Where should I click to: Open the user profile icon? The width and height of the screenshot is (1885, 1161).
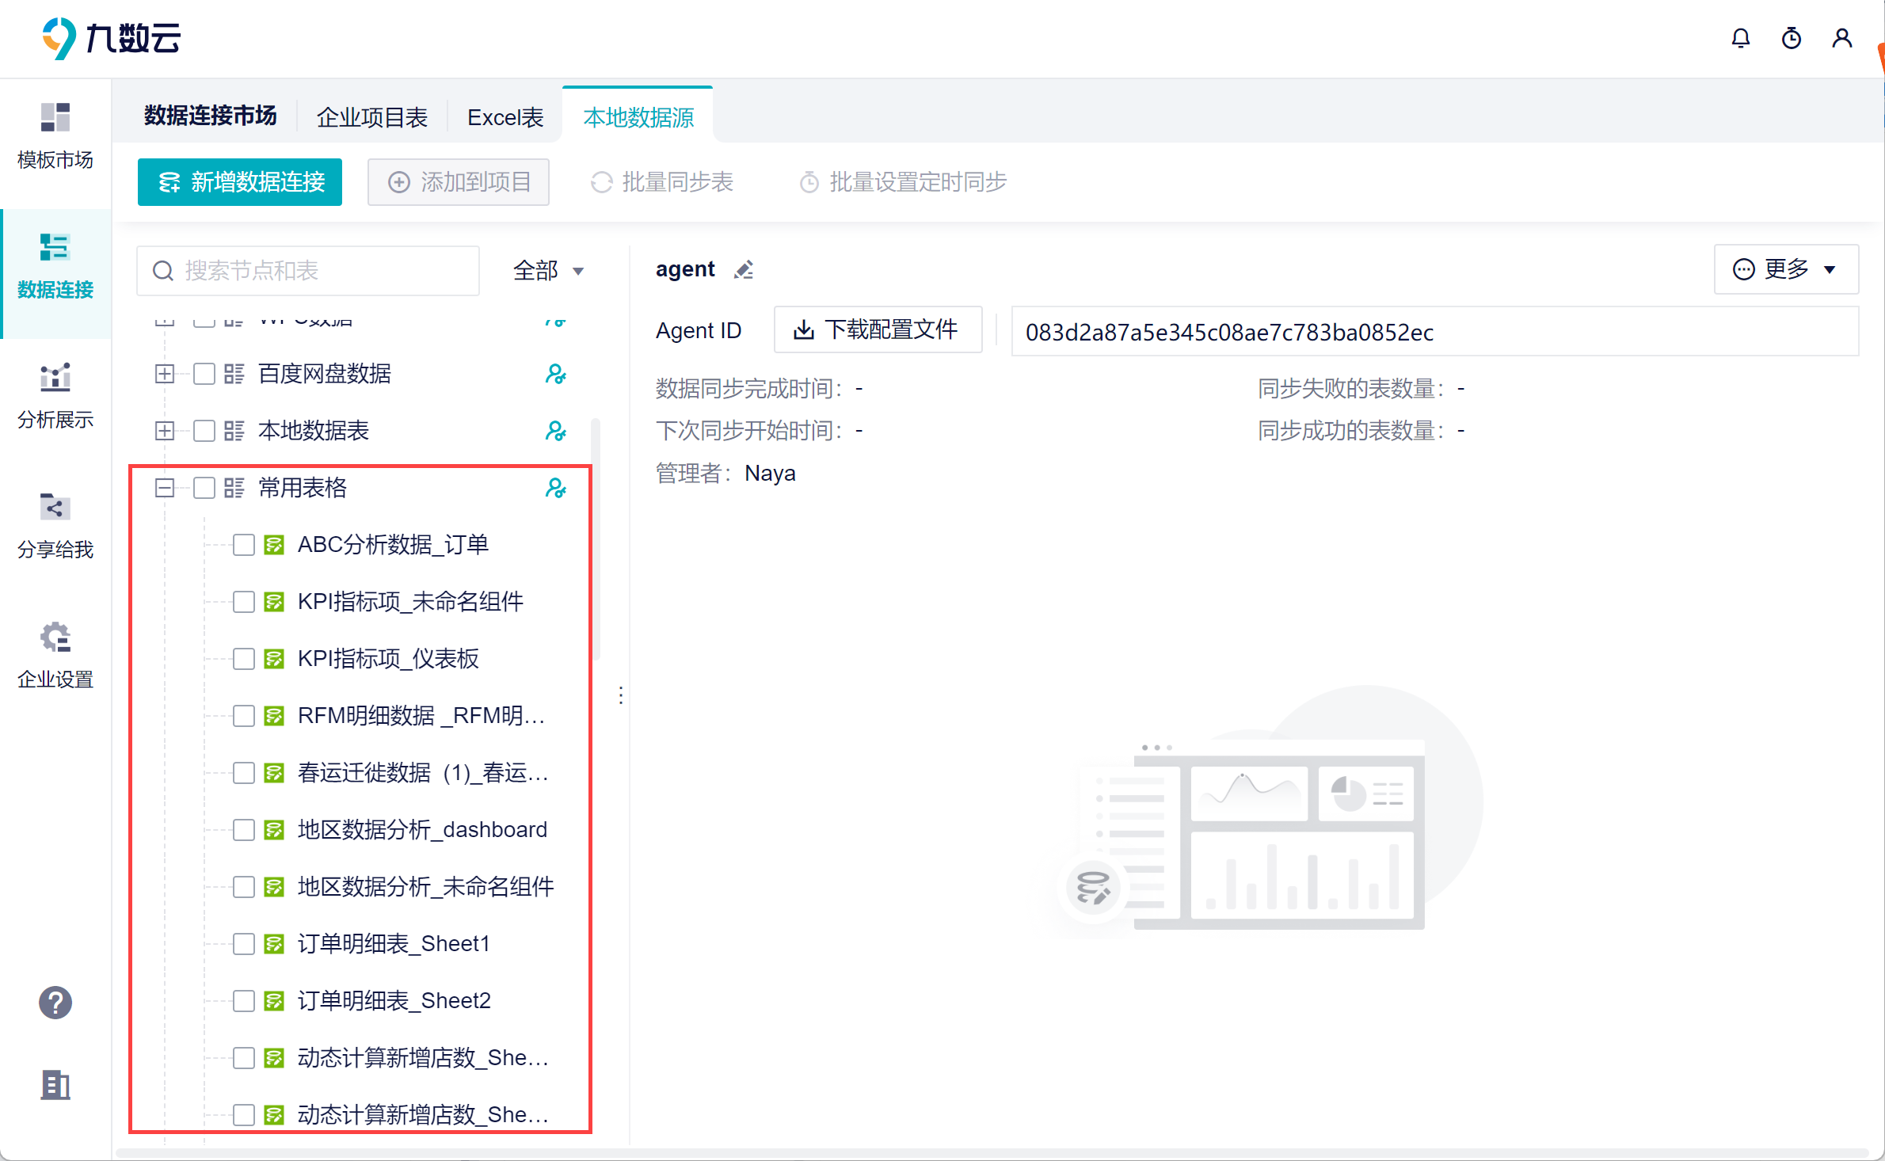1841,38
